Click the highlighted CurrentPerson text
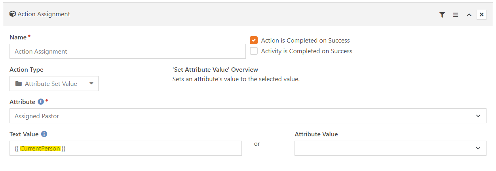This screenshot has width=496, height=171. [40, 149]
